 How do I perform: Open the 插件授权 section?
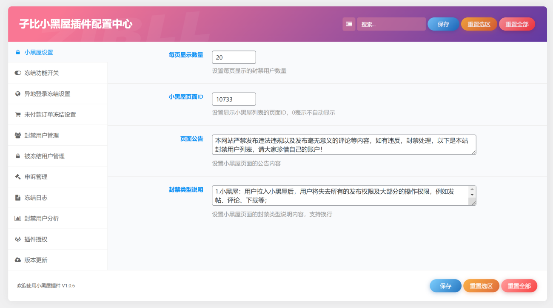(36, 239)
